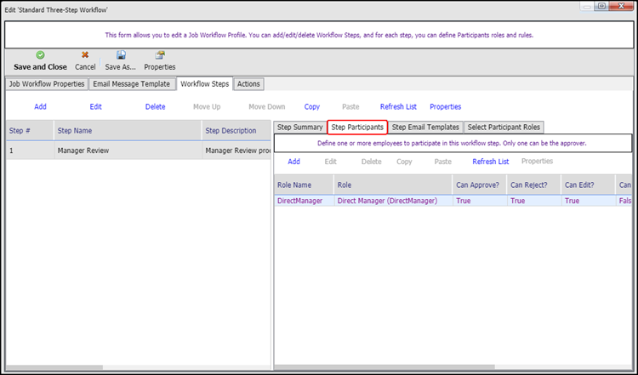This screenshot has width=638, height=375.
Task: Click True under Can Approve? column
Action: (479, 201)
